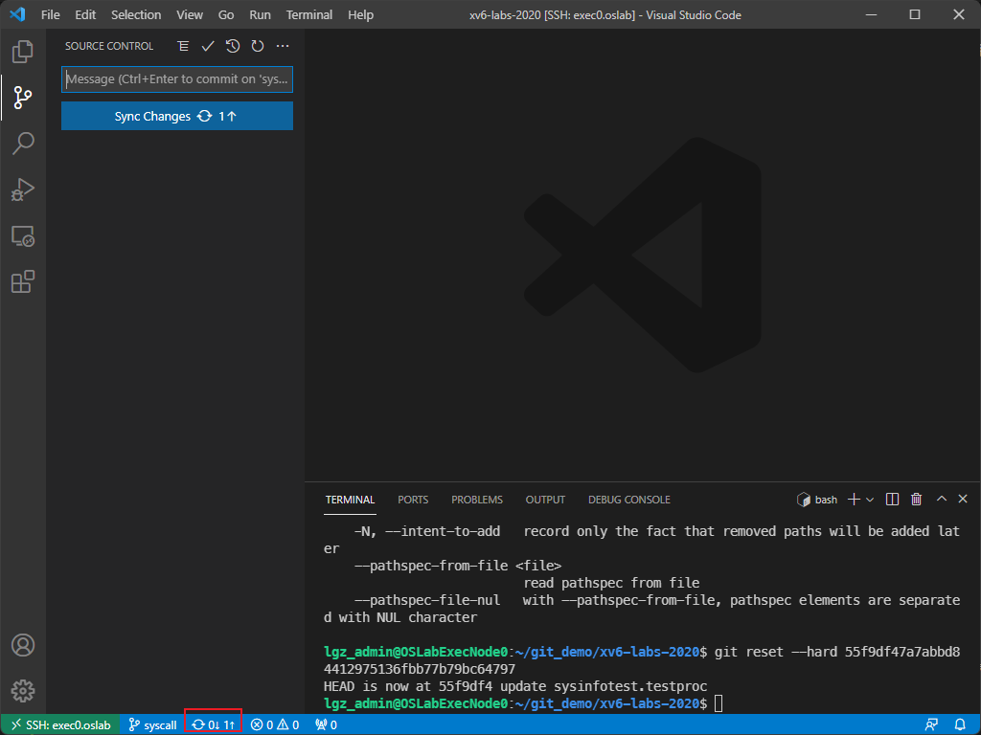Screen dimensions: 981x735
Task: Open the Explorer view in activity bar
Action: click(x=23, y=52)
